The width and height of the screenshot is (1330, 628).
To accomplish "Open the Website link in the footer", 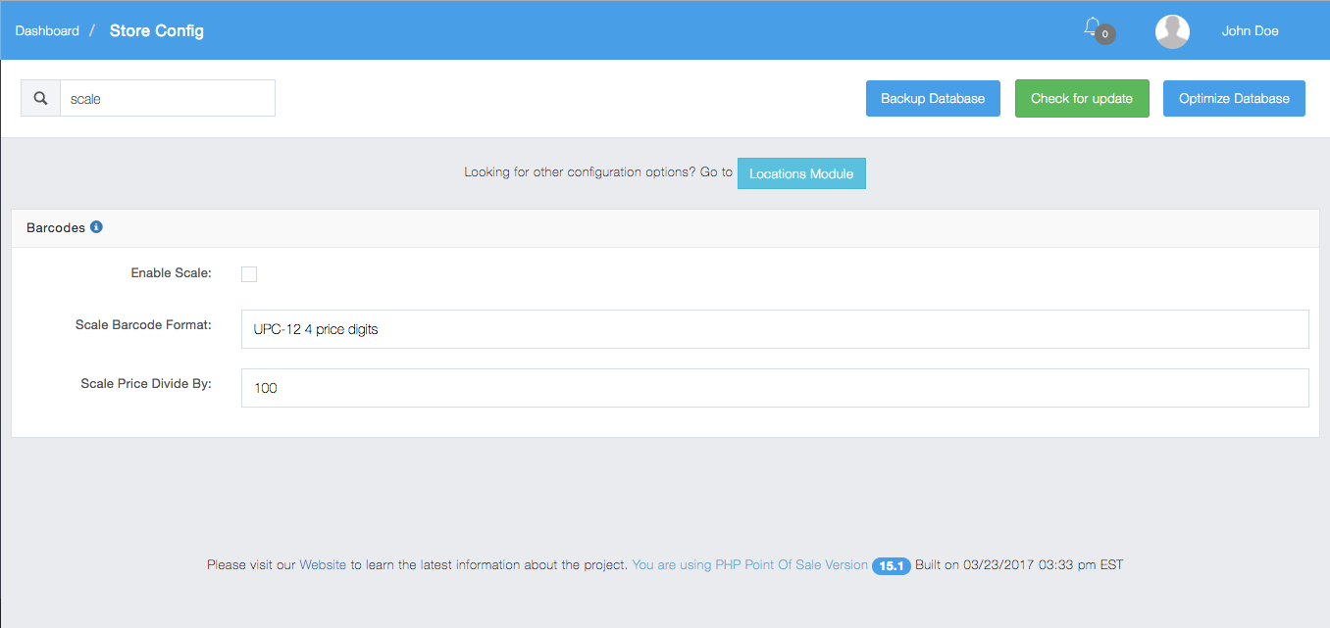I will click(x=323, y=565).
